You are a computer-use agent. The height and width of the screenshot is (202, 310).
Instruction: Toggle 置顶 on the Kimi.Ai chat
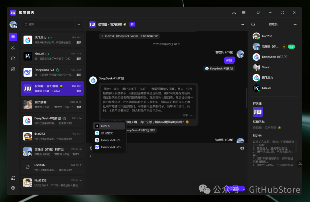(79, 59)
